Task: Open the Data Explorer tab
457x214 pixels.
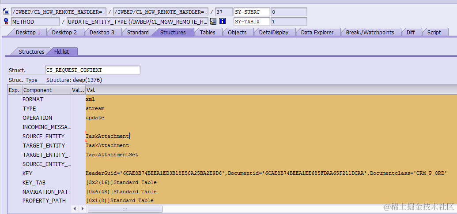Action: [317, 32]
